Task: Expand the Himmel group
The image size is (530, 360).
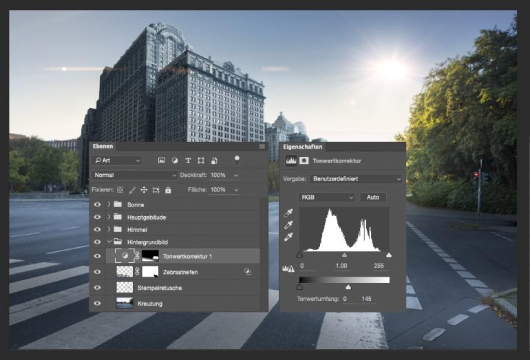Action: click(x=109, y=229)
